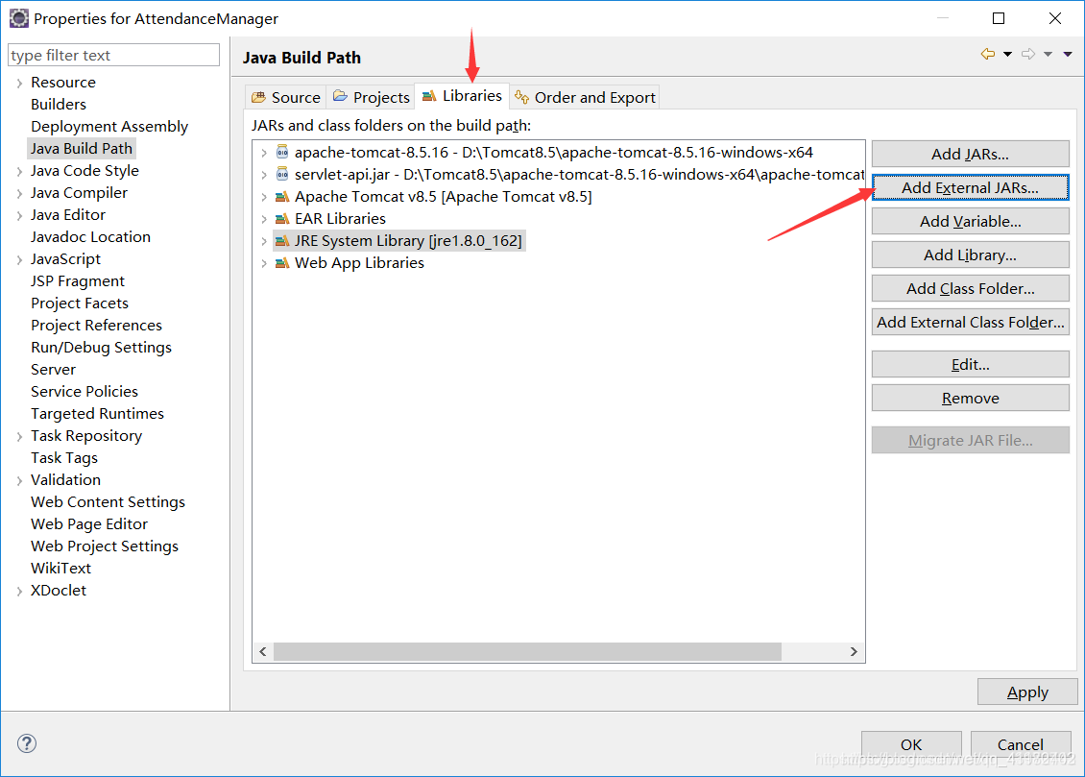
Task: Expand the XDoclet node
Action: 19,592
